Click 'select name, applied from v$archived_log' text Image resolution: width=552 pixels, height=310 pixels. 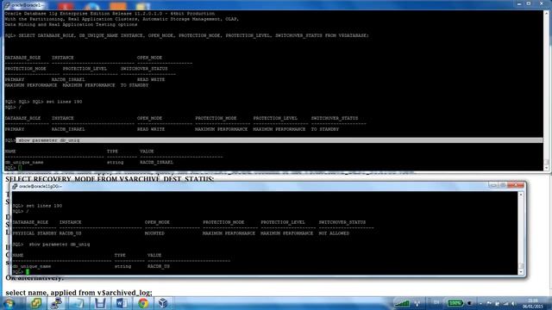(78, 293)
